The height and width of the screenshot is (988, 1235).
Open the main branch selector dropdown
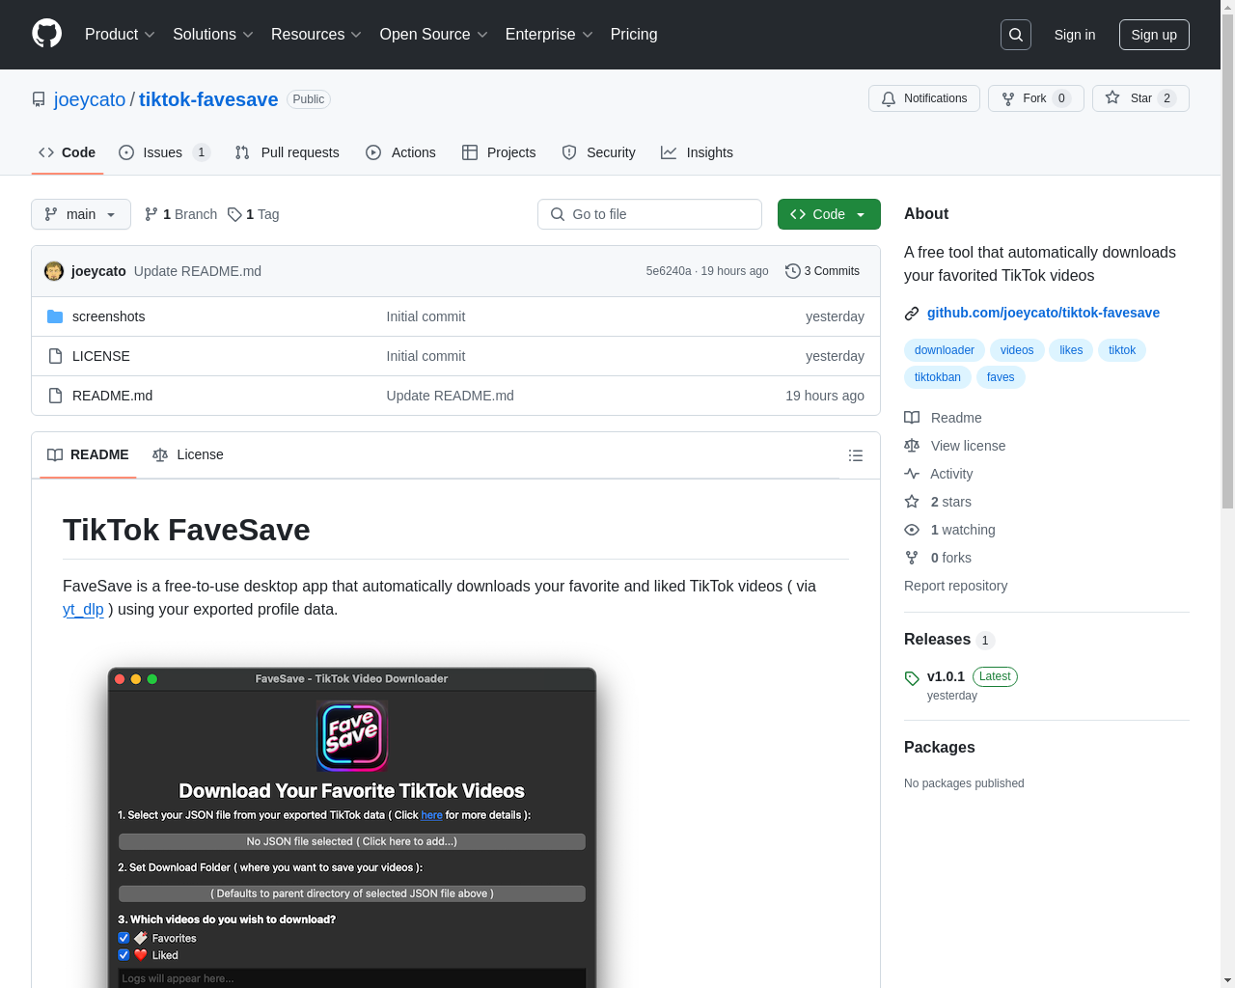[81, 214]
